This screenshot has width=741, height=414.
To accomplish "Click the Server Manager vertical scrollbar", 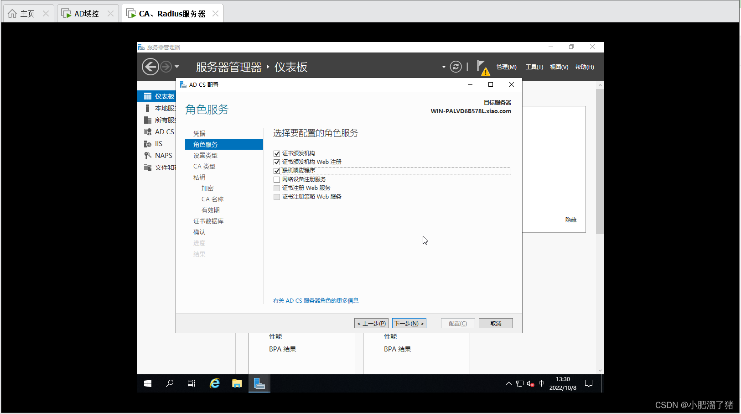I will click(600, 162).
